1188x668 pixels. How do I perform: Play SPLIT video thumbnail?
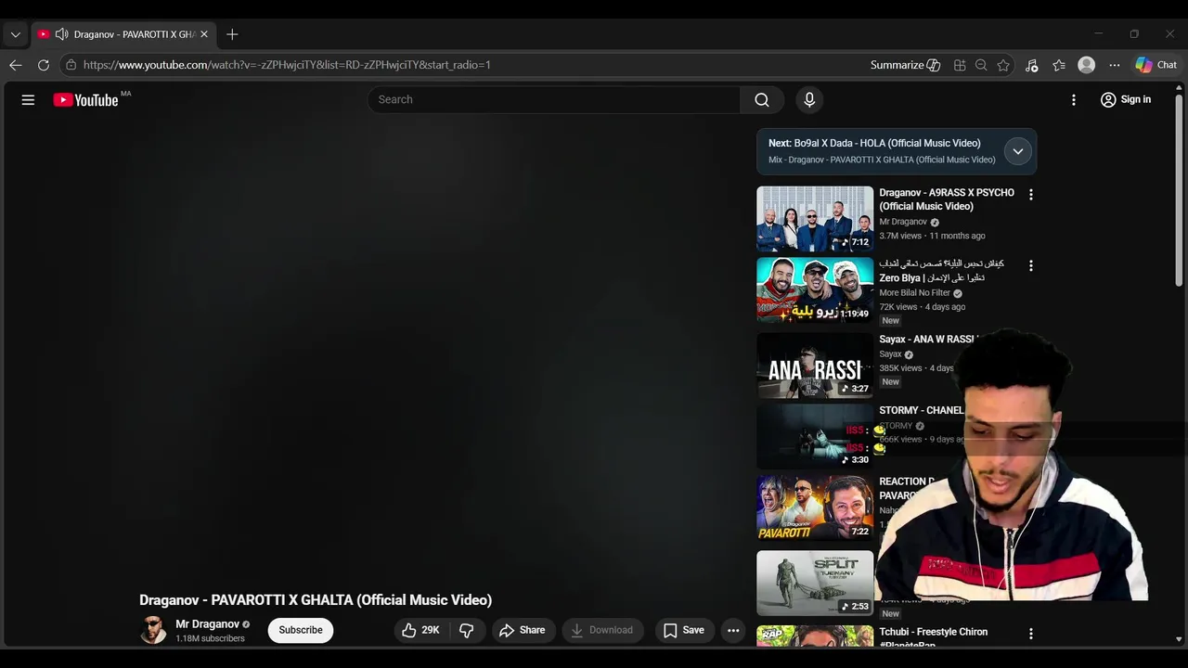point(815,583)
